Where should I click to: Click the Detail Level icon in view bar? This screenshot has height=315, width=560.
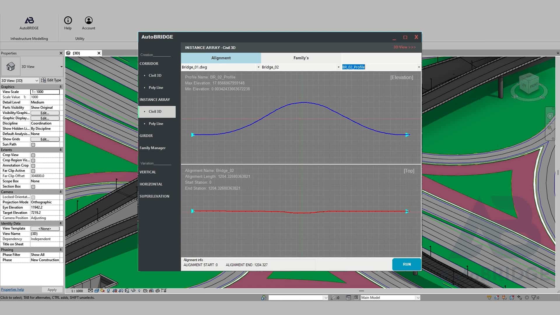(x=90, y=290)
